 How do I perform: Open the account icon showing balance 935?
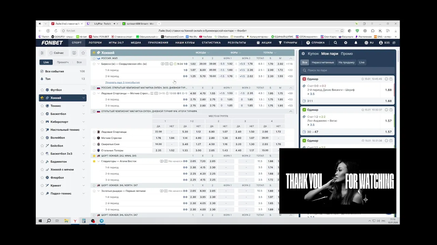tap(381, 43)
